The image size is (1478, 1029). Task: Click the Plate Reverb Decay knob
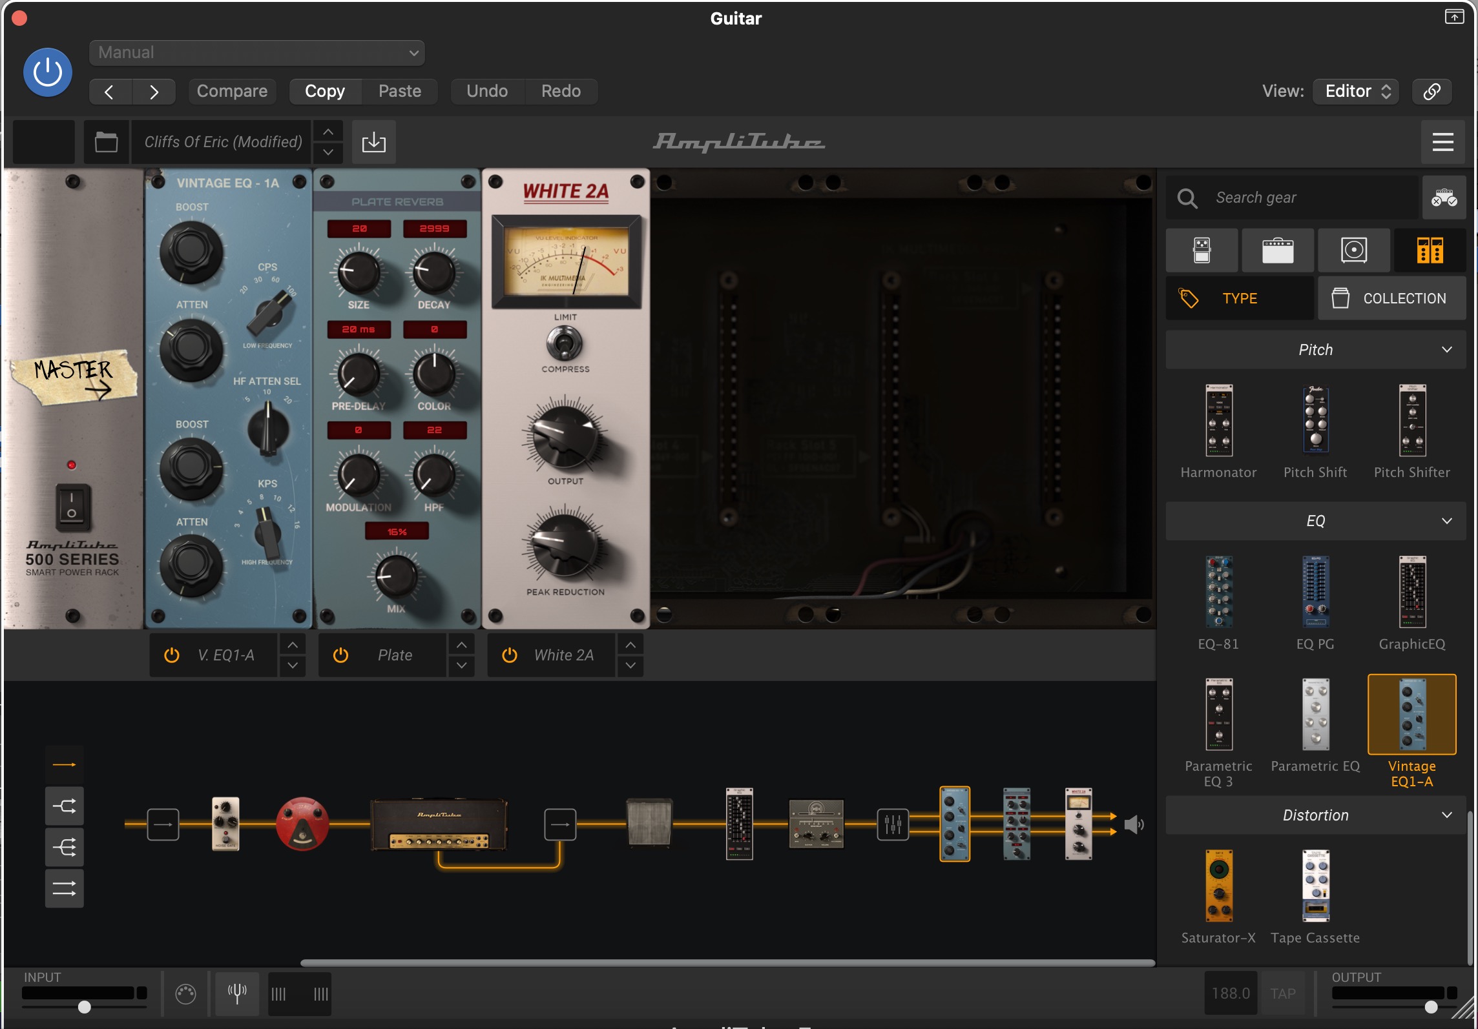(x=433, y=273)
